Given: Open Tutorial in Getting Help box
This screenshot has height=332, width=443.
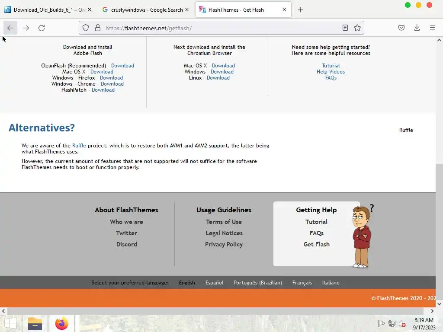Looking at the screenshot, I should click(x=316, y=222).
